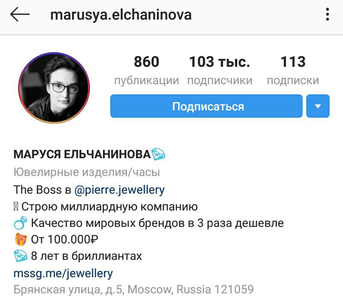
Task: Open the 103 тыс. подписчики list
Action: pyautogui.click(x=220, y=71)
